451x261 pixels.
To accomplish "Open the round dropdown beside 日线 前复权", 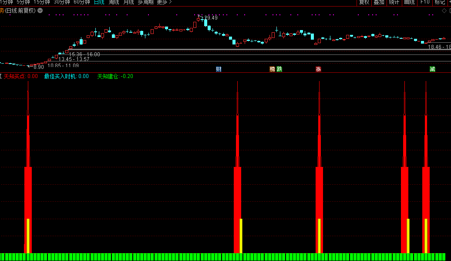I will click(x=40, y=10).
